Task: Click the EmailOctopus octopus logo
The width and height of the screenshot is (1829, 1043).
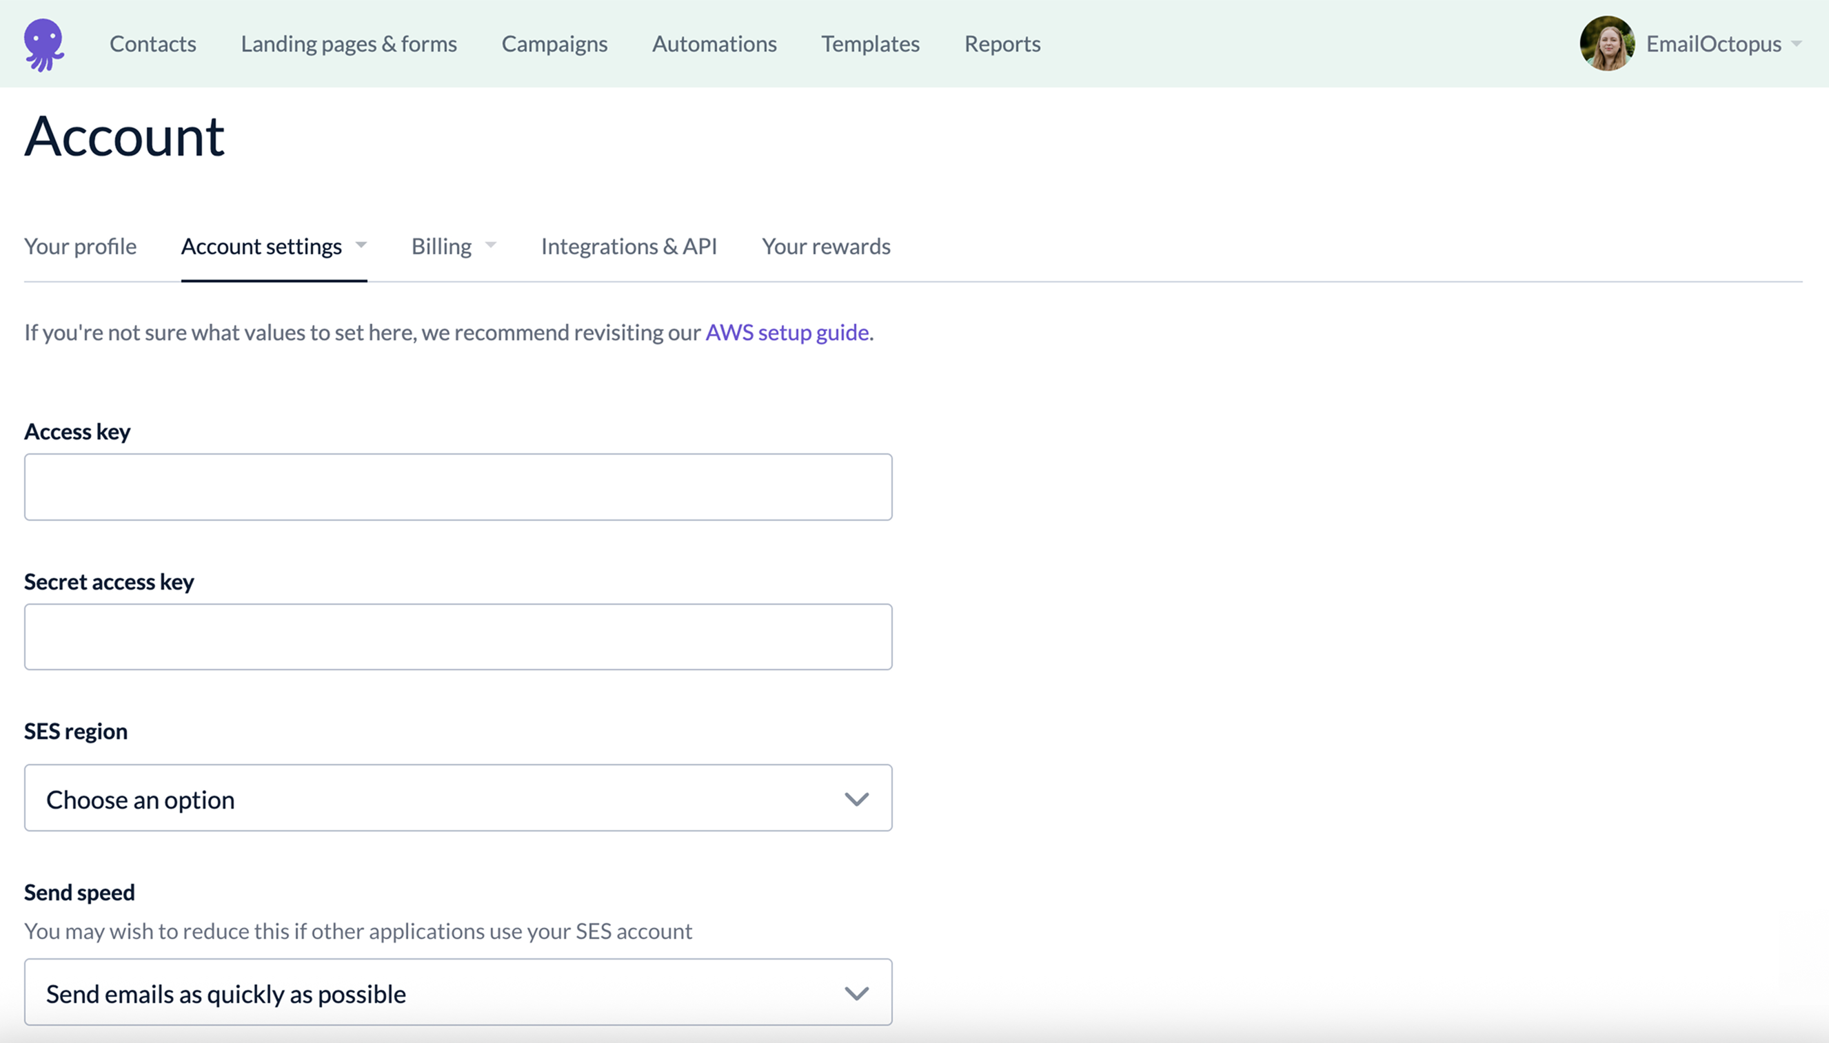Action: click(43, 44)
